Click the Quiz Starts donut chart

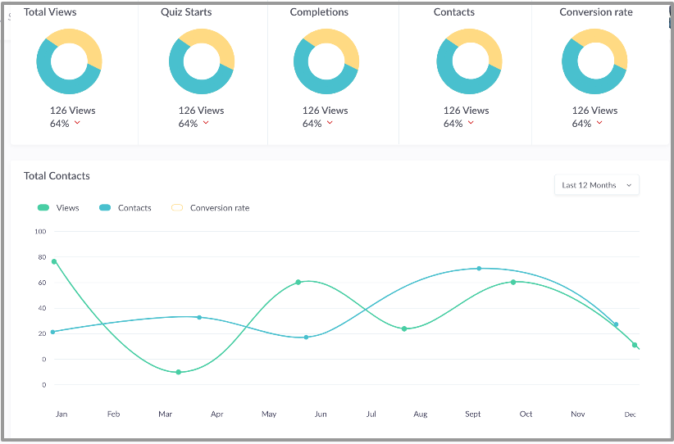tap(202, 61)
